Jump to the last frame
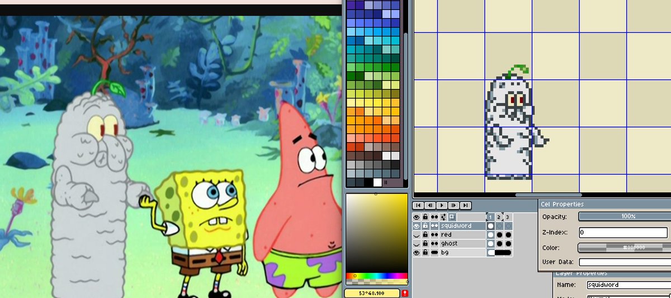Viewport: 671px width, 298px height. [x=466, y=206]
